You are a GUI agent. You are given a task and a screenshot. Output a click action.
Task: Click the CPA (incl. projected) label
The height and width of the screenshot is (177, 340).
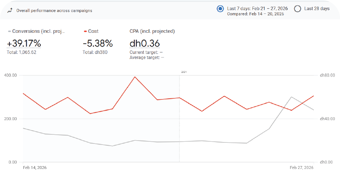point(152,31)
